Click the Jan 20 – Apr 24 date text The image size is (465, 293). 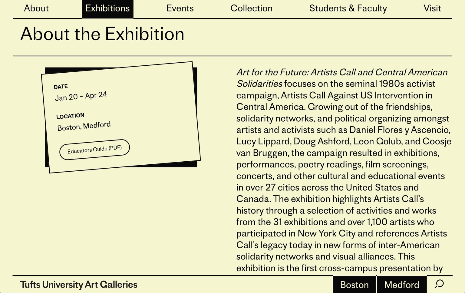point(81,96)
